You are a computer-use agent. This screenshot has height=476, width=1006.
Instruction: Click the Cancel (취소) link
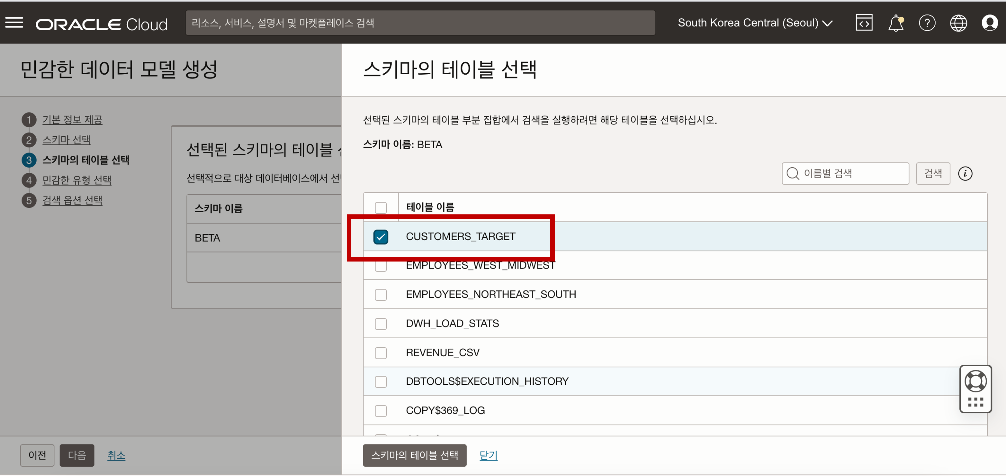click(116, 455)
